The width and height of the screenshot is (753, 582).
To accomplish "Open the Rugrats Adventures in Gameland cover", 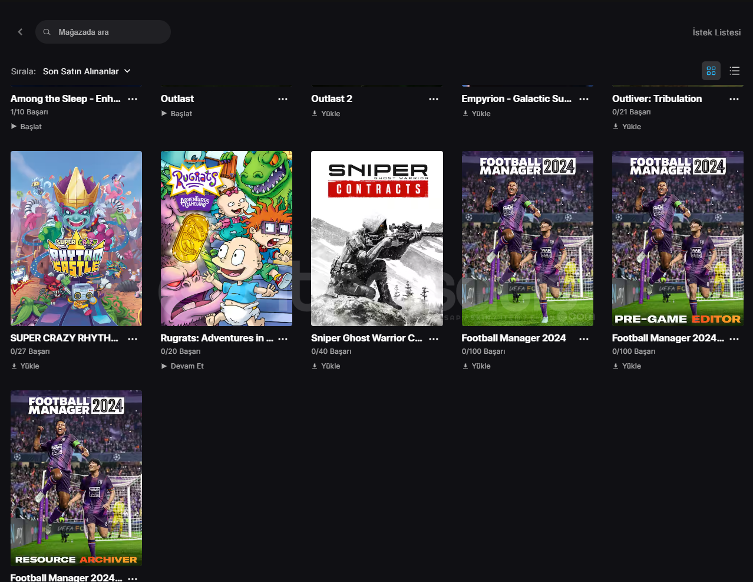I will [x=226, y=238].
